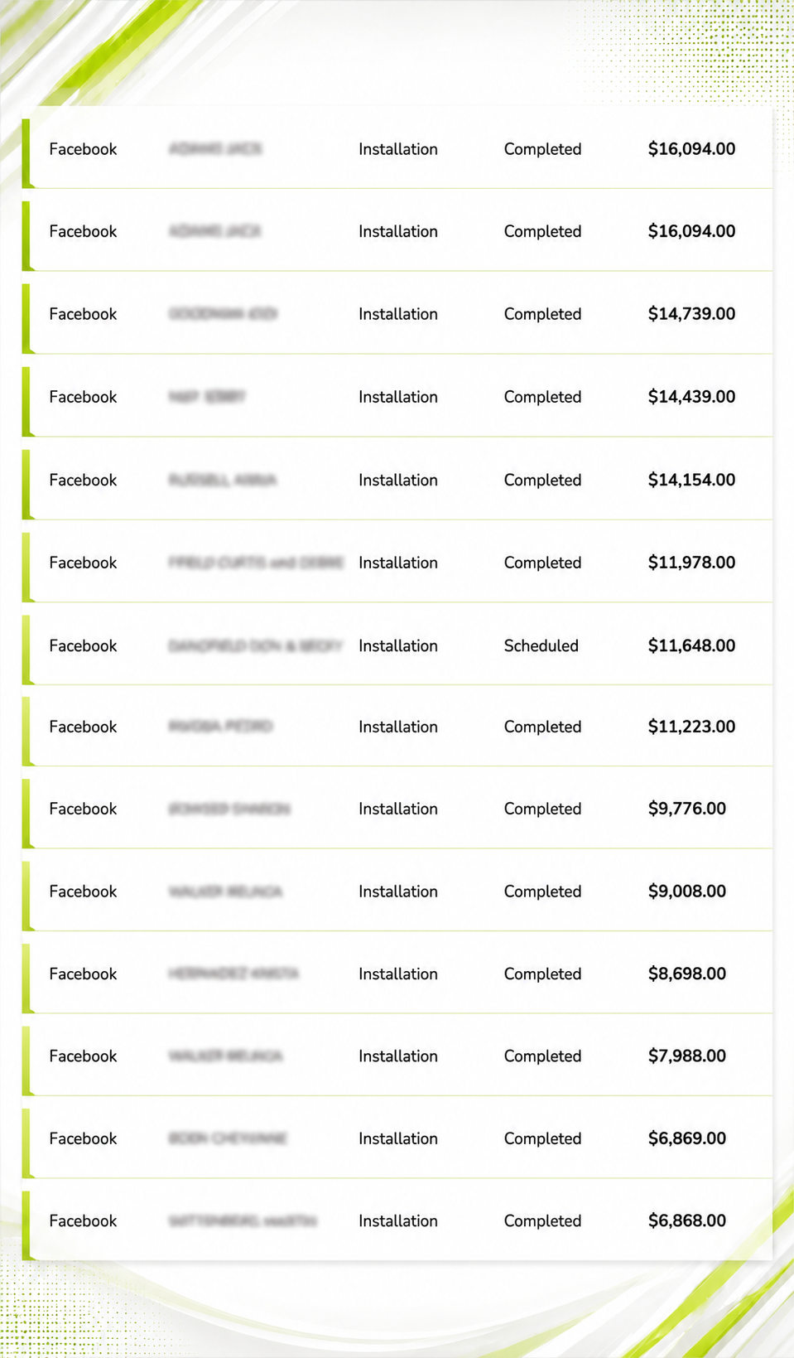The height and width of the screenshot is (1358, 794).
Task: Click Completed status in the $9,776.00 row
Action: [542, 809]
